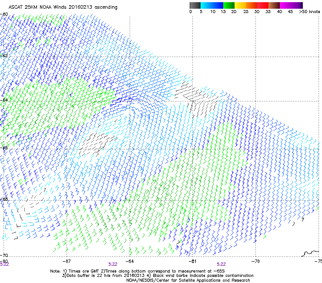Screen dimensions: 322x283
Task: Click the 5:22 time label right of -81
Action: click(x=221, y=264)
